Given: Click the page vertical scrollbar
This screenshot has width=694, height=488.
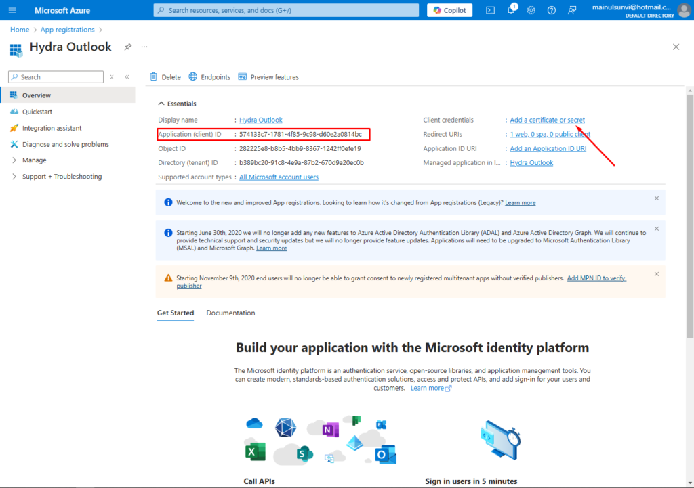Looking at the screenshot, I should point(690,217).
